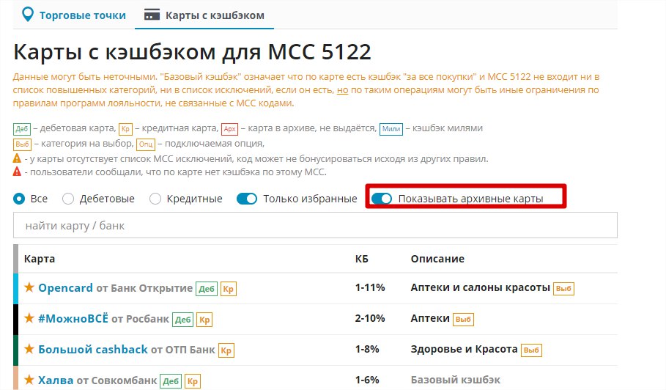Click the orange warning triangle in legend
The width and height of the screenshot is (666, 390).
[17, 158]
